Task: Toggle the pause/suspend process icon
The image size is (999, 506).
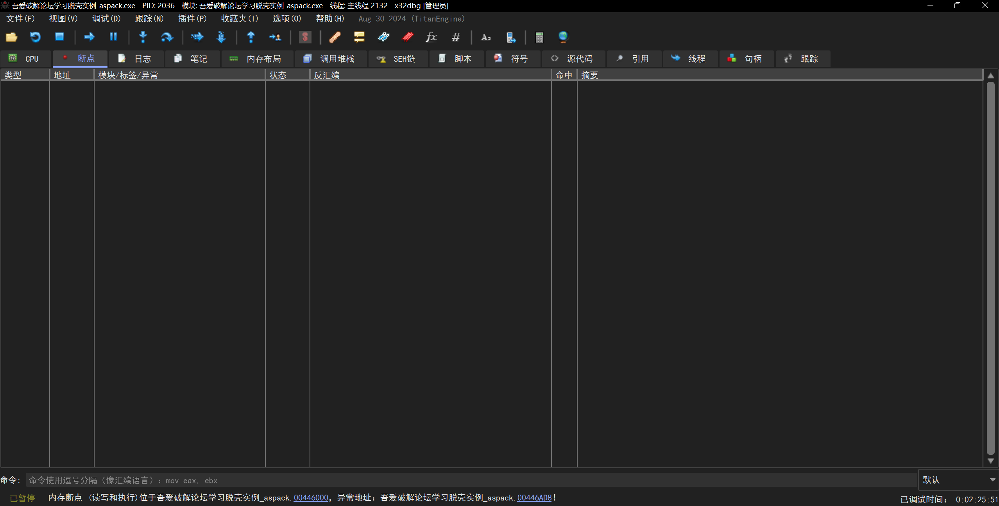Action: (113, 37)
